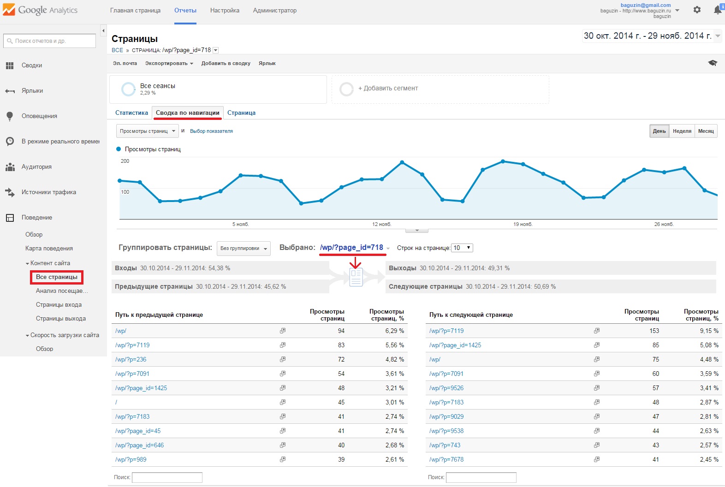Viewport: 725px width, 487px height.
Task: Switch chart granularity to Месяц
Action: tap(706, 131)
